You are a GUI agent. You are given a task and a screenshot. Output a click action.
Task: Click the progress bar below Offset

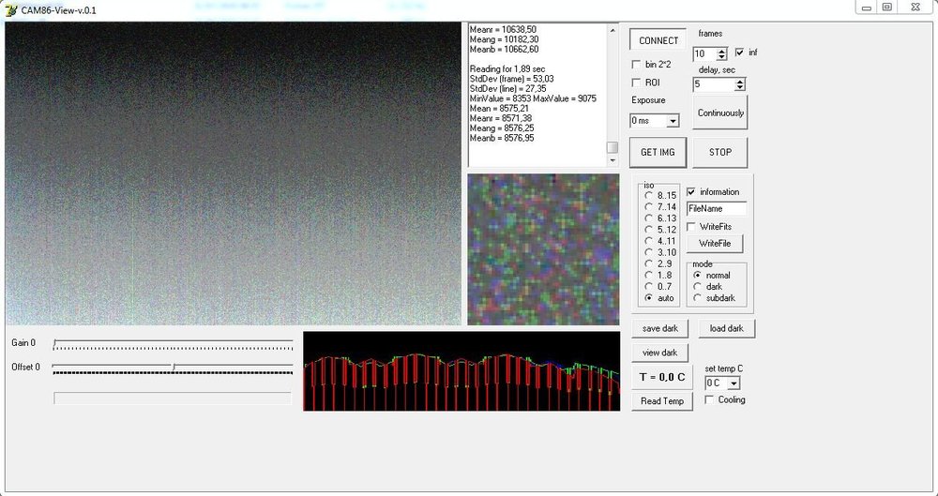[173, 398]
